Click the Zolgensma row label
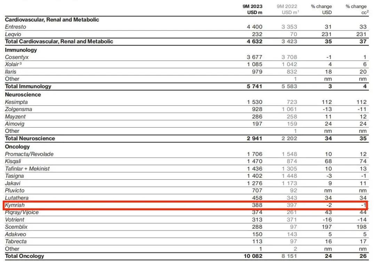This screenshot has height=262, width=375. [18, 109]
